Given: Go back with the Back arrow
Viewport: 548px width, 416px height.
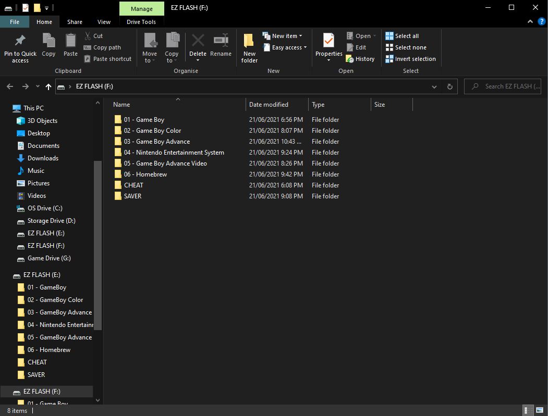Looking at the screenshot, I should click(x=10, y=86).
